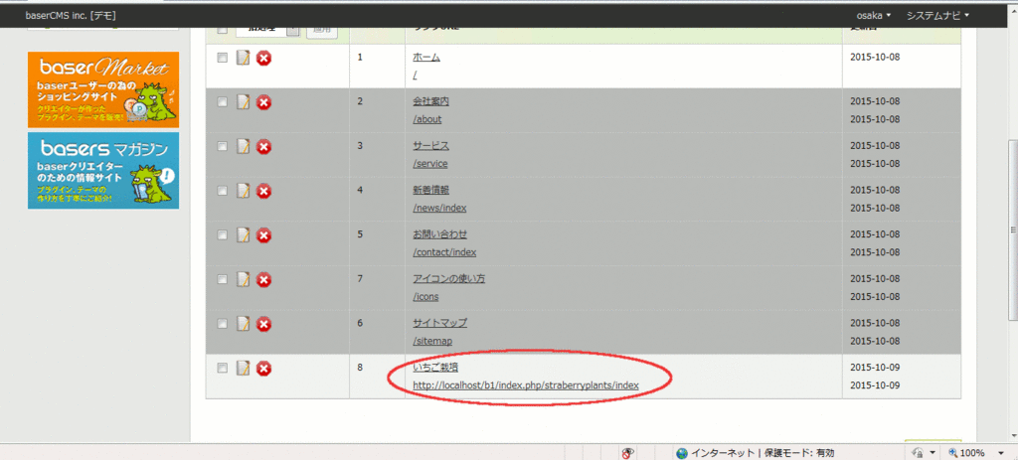Tick the アイコンの使い方 row checkbox
Viewport: 1018px width, 460px height.
[x=222, y=279]
